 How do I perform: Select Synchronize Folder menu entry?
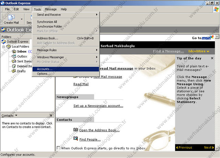coord(66,26)
